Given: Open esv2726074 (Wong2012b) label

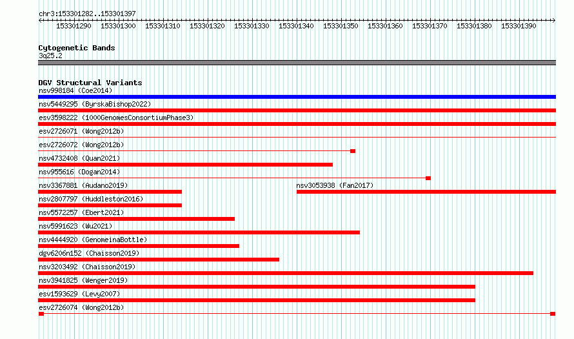Looking at the screenshot, I should coord(81,307).
